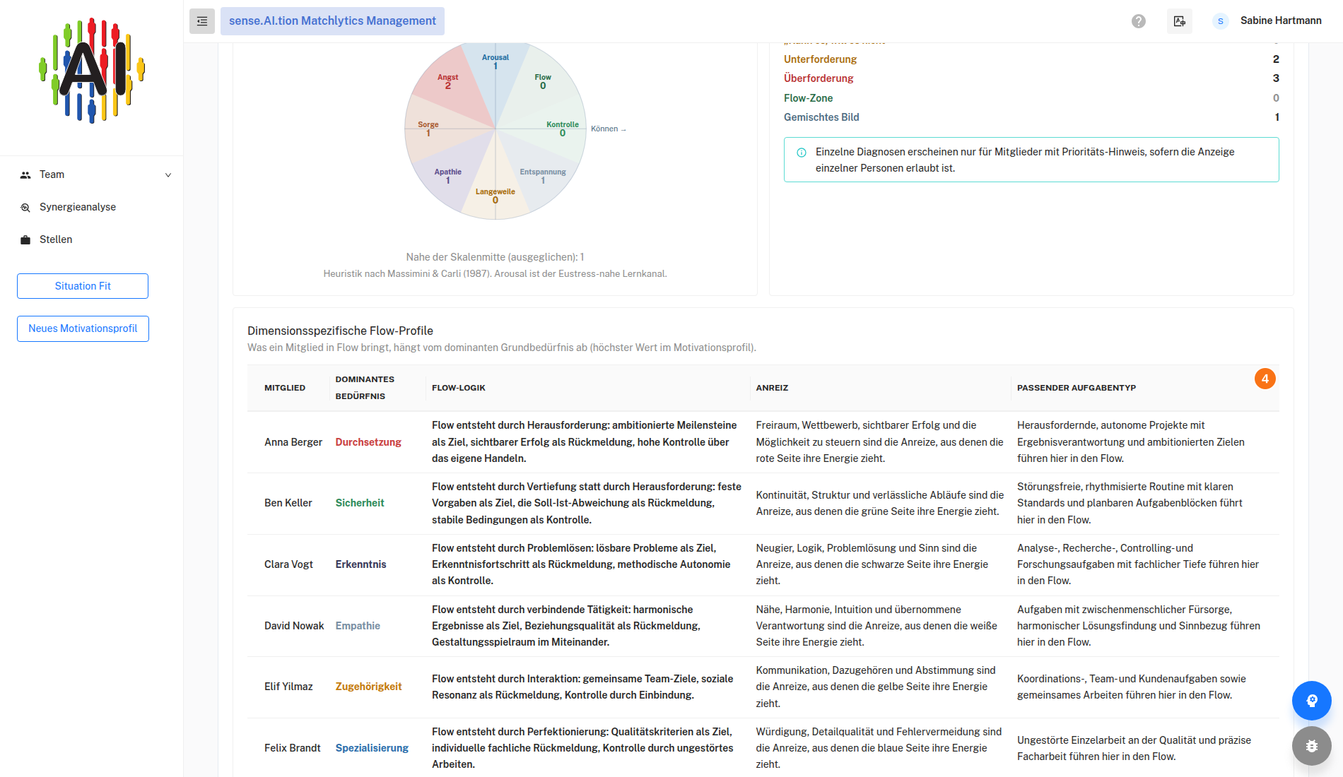Click Felix Brandt's Spezialisierung need label
Image resolution: width=1343 pixels, height=777 pixels.
(x=372, y=748)
